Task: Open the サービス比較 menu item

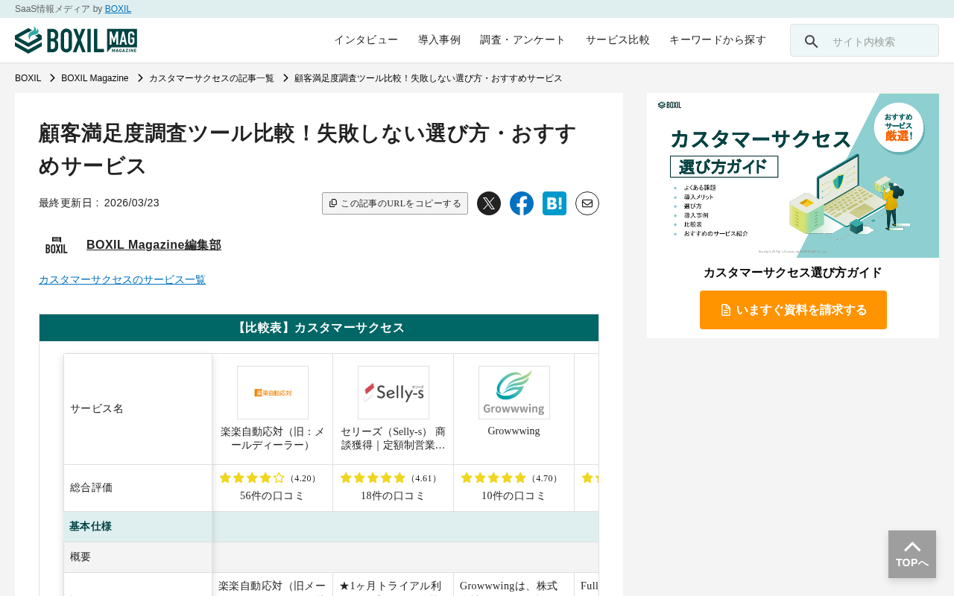Action: [618, 40]
